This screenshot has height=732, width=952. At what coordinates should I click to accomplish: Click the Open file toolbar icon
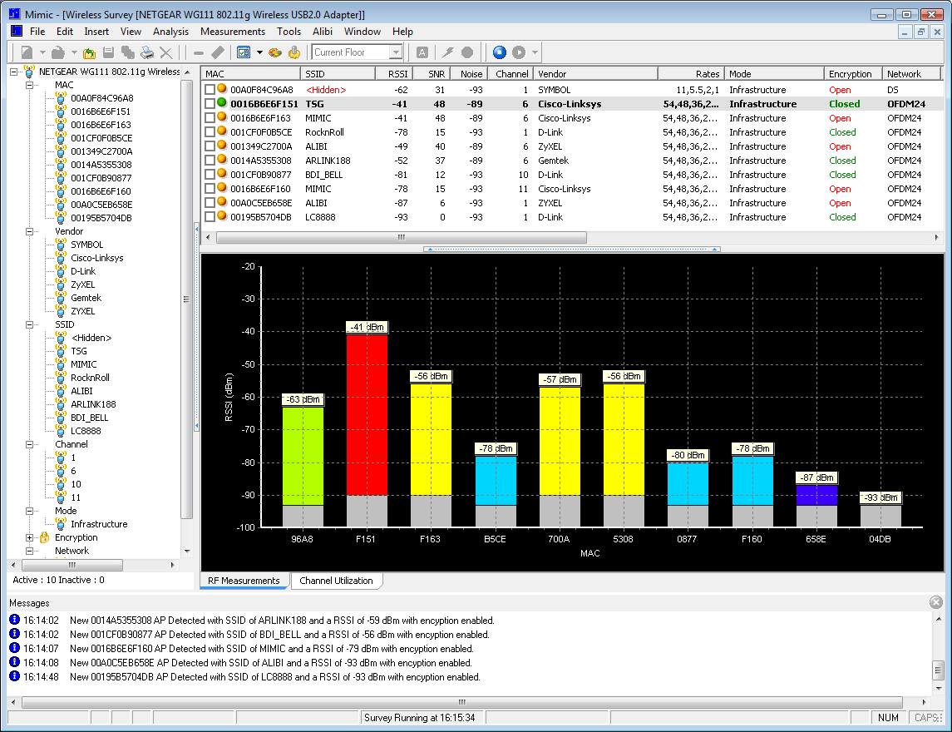coord(57,52)
